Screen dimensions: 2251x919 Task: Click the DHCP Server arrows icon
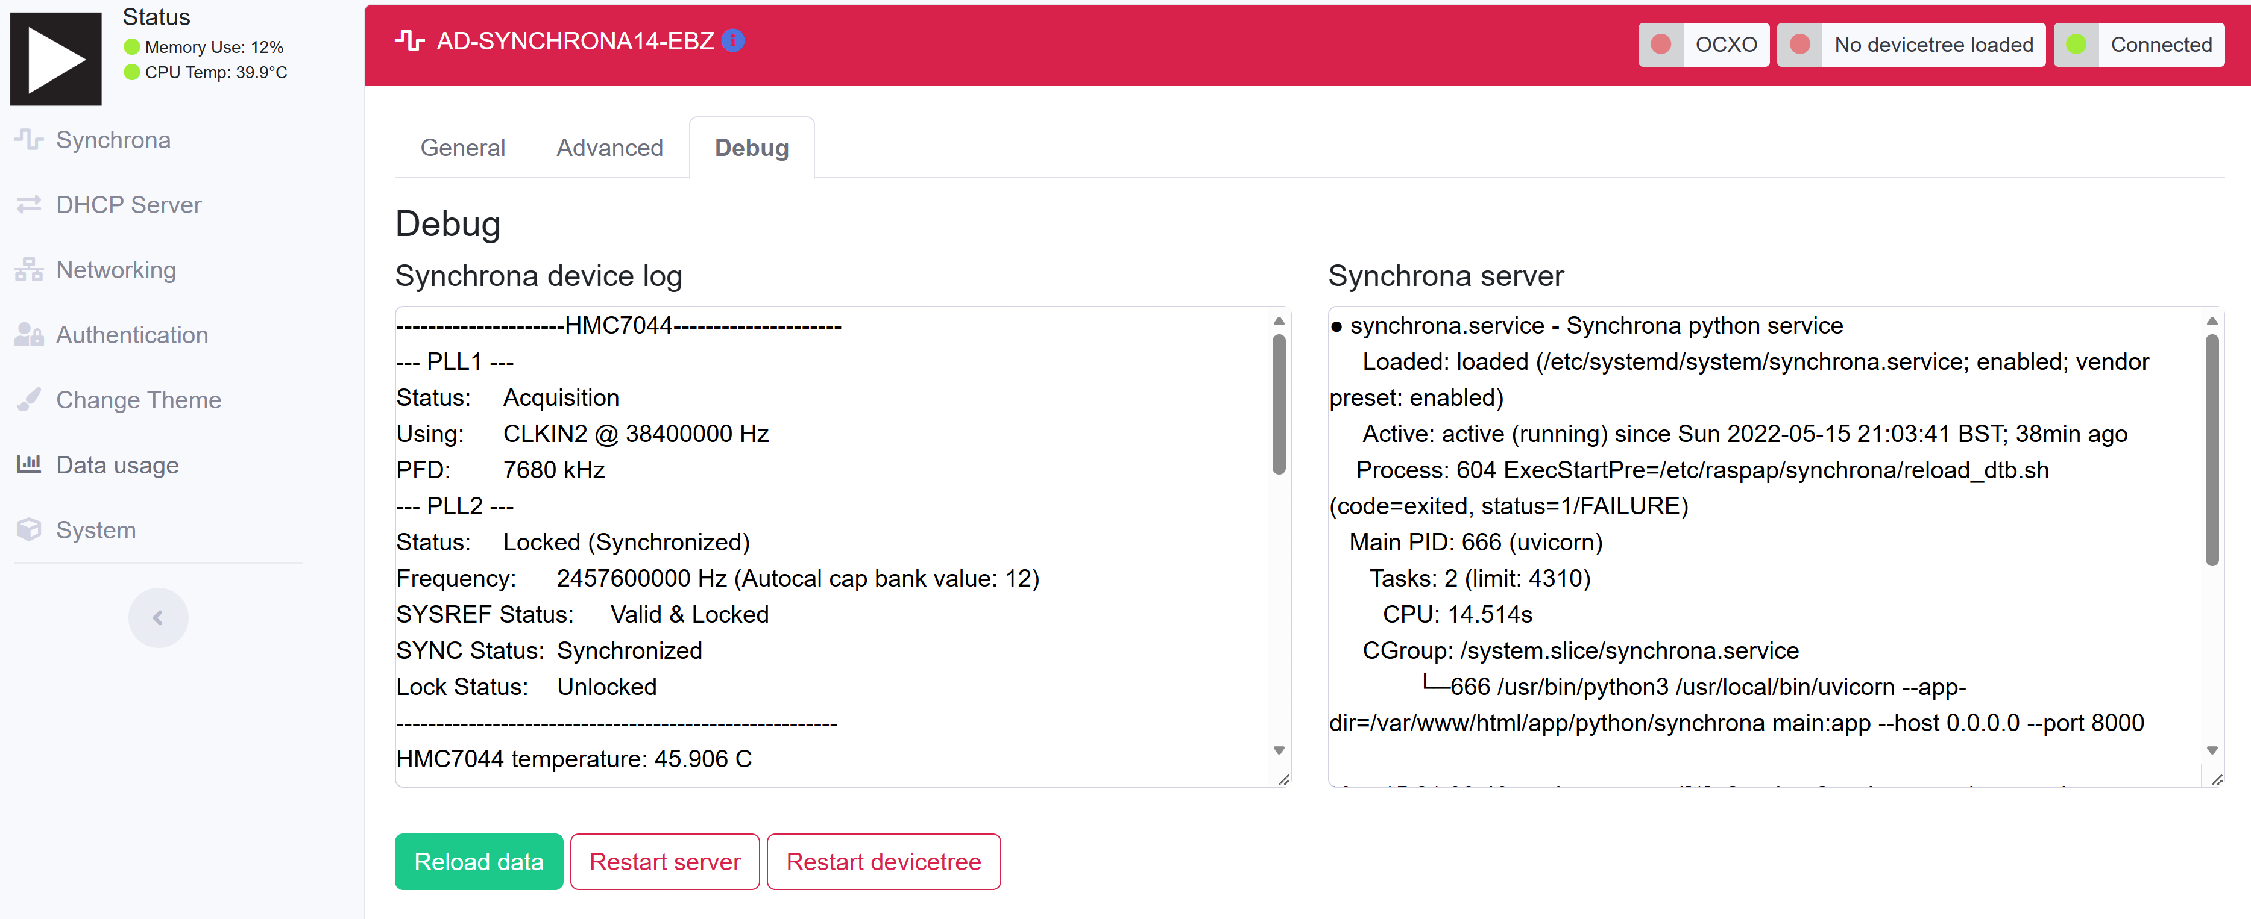click(x=29, y=204)
